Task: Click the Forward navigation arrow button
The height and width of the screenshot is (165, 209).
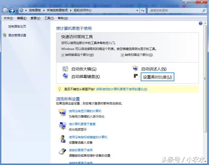Action: click(12, 11)
